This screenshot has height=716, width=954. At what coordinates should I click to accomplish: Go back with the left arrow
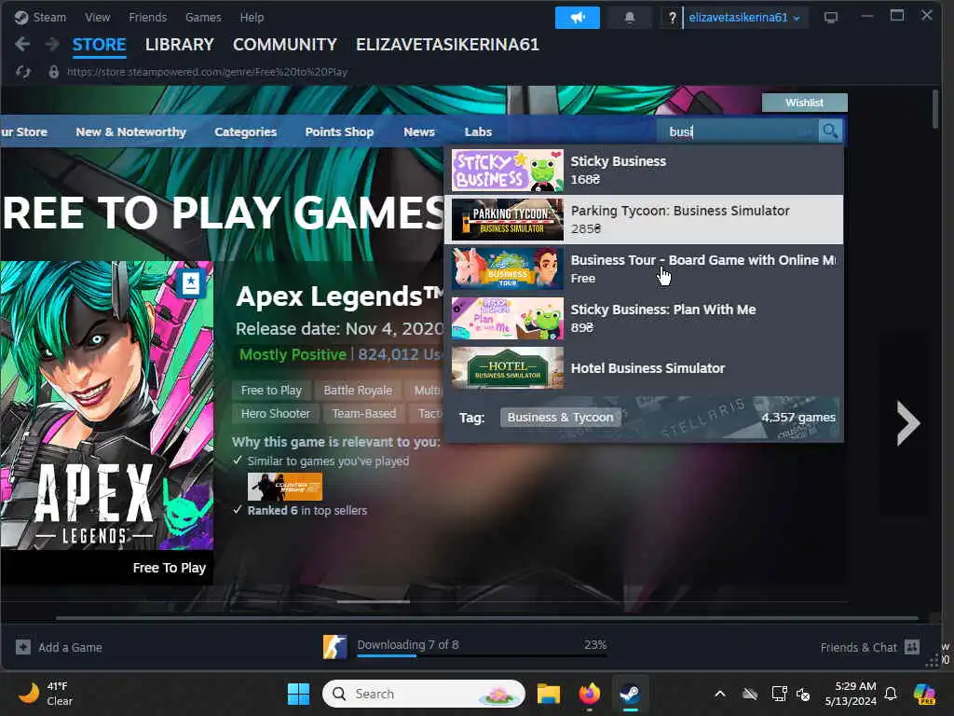click(x=22, y=44)
